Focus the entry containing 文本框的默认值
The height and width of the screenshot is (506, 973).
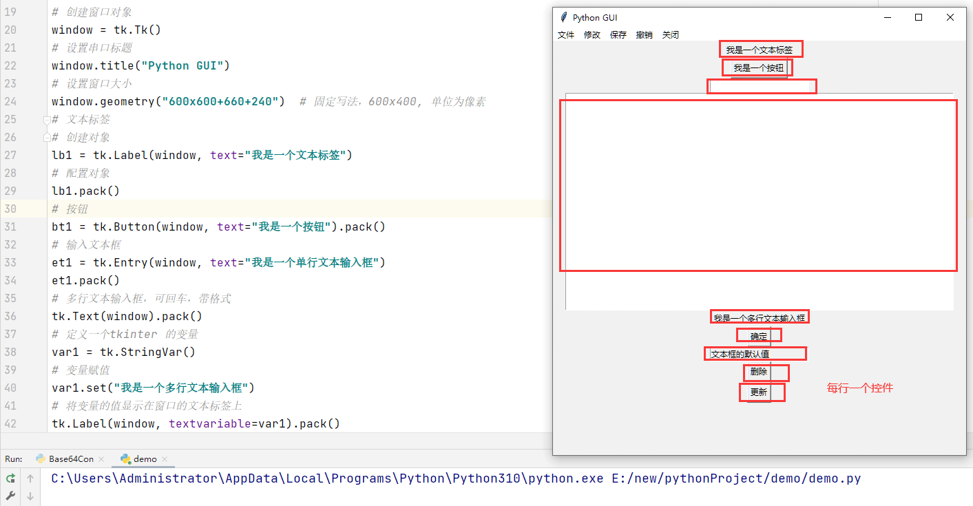coord(760,354)
